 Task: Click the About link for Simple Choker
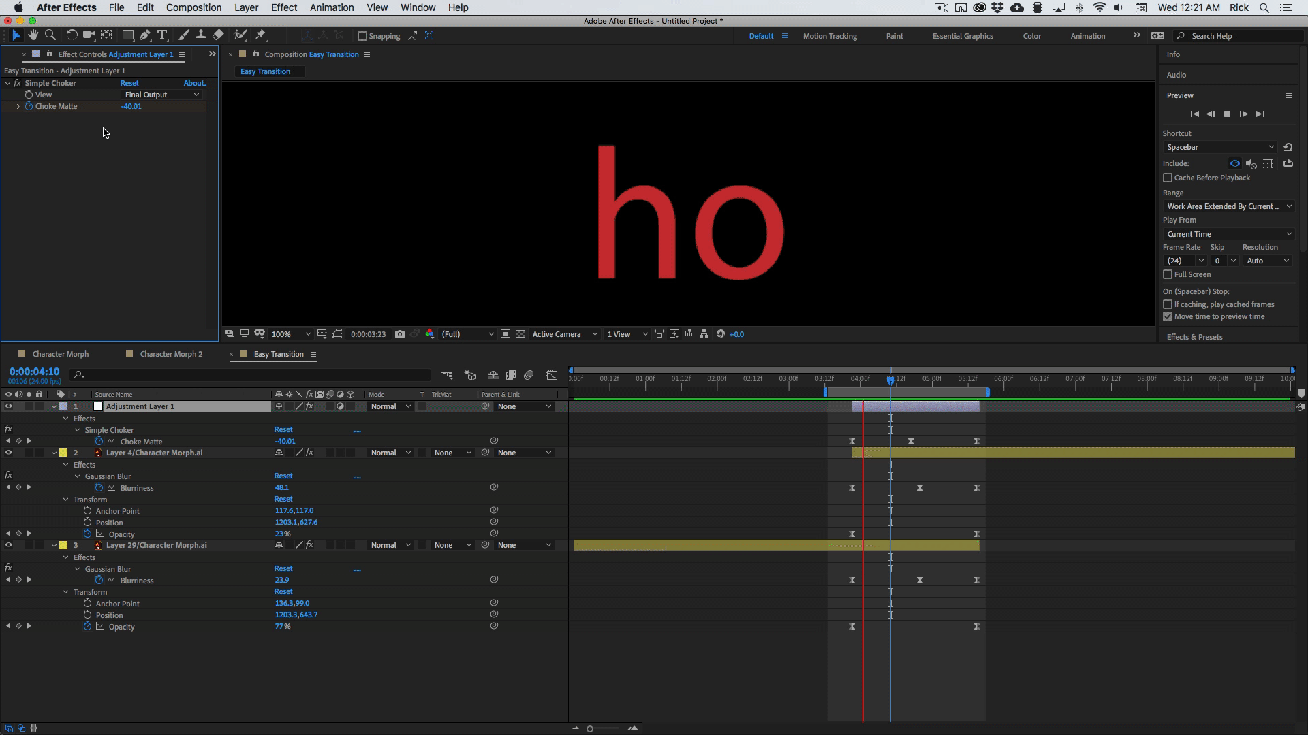(194, 83)
